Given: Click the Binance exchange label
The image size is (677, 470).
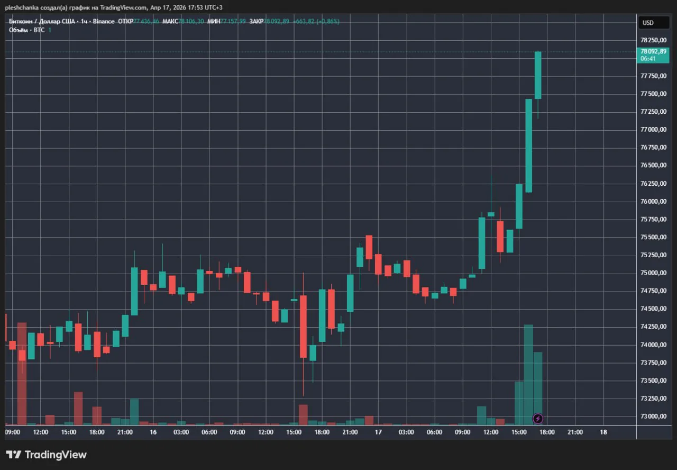Looking at the screenshot, I should 104,21.
